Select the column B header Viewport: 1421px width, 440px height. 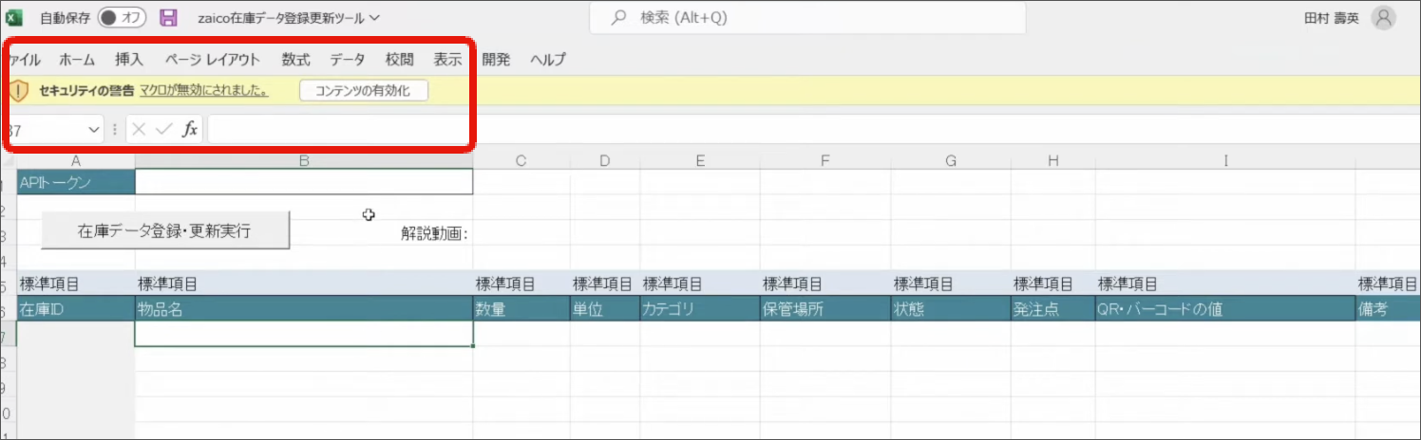(x=304, y=161)
